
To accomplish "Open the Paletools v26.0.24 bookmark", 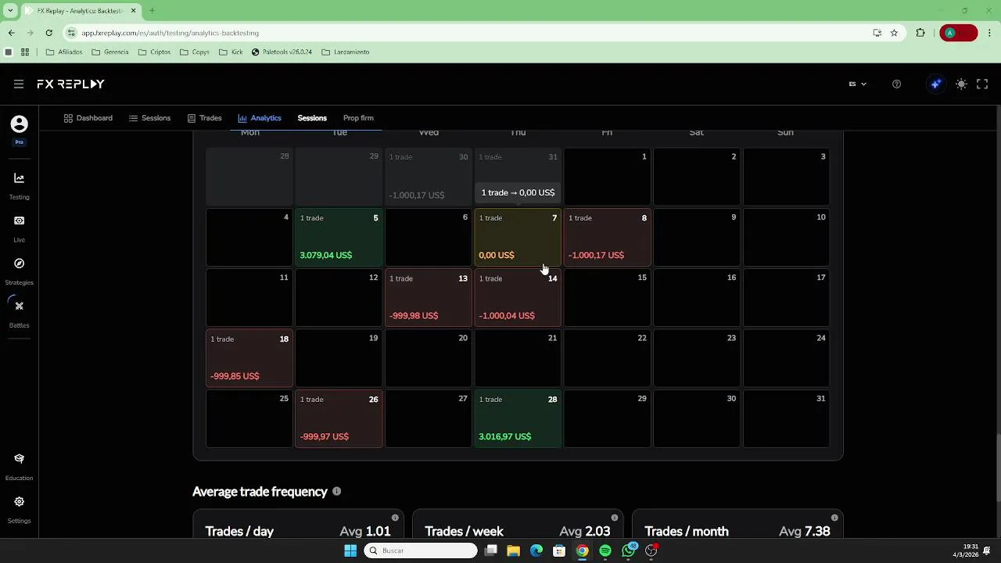I will pos(282,52).
